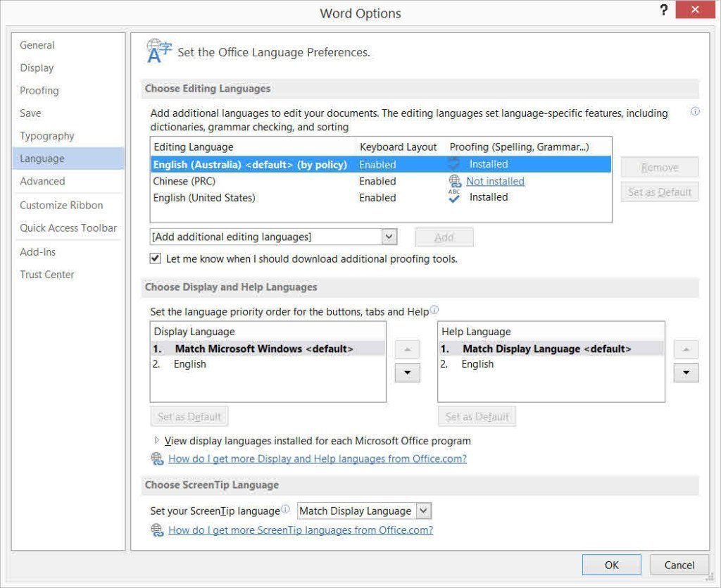
Task: Close the Word Options dialog
Action: tap(695, 10)
